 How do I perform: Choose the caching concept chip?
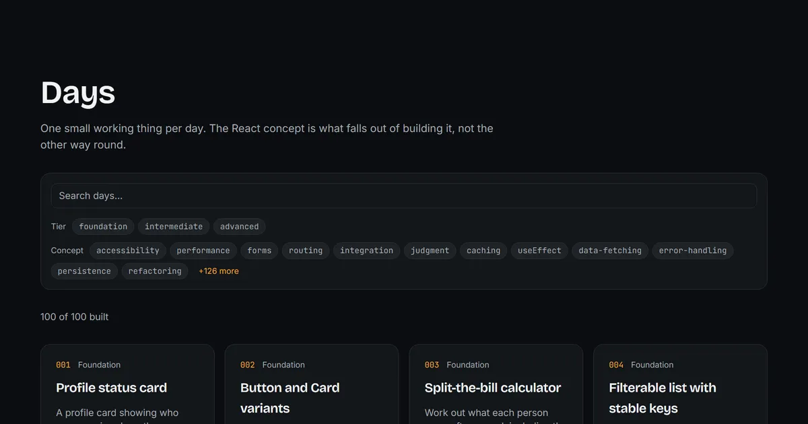tap(483, 250)
